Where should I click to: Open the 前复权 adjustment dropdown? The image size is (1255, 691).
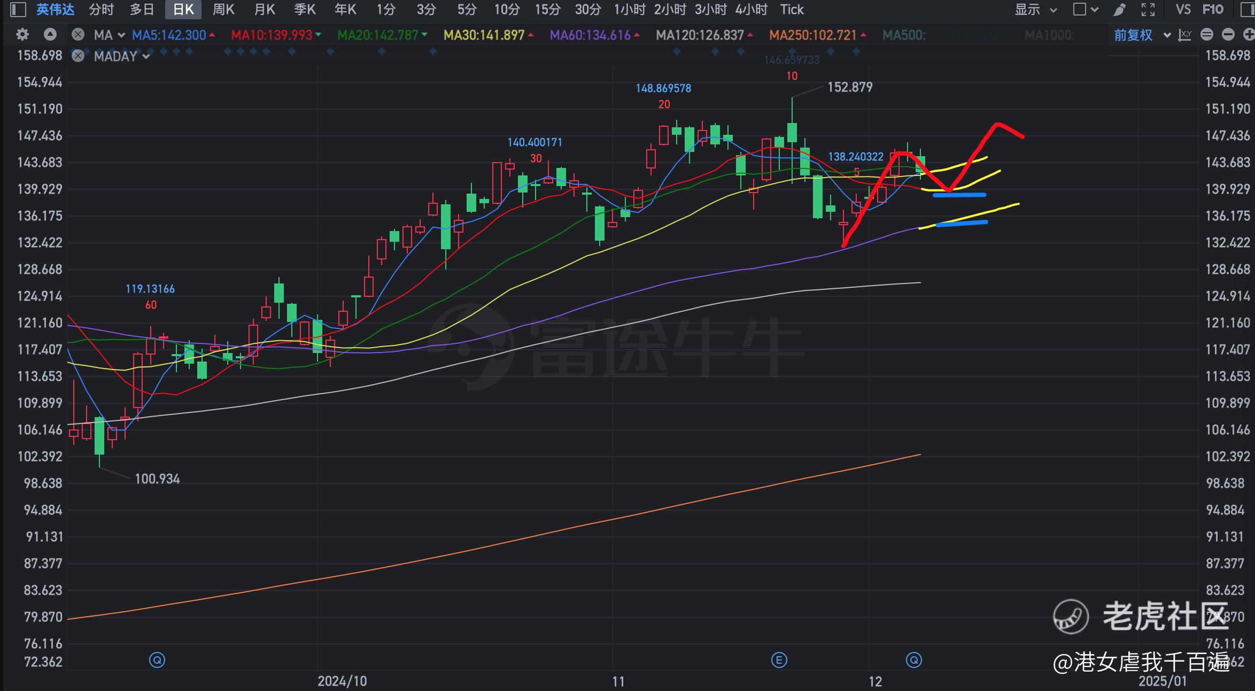1142,35
